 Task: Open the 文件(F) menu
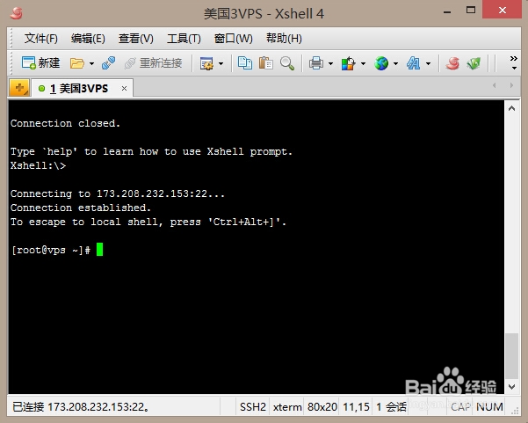40,39
